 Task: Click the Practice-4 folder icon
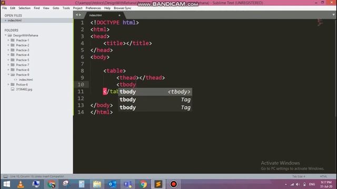click(x=13, y=55)
